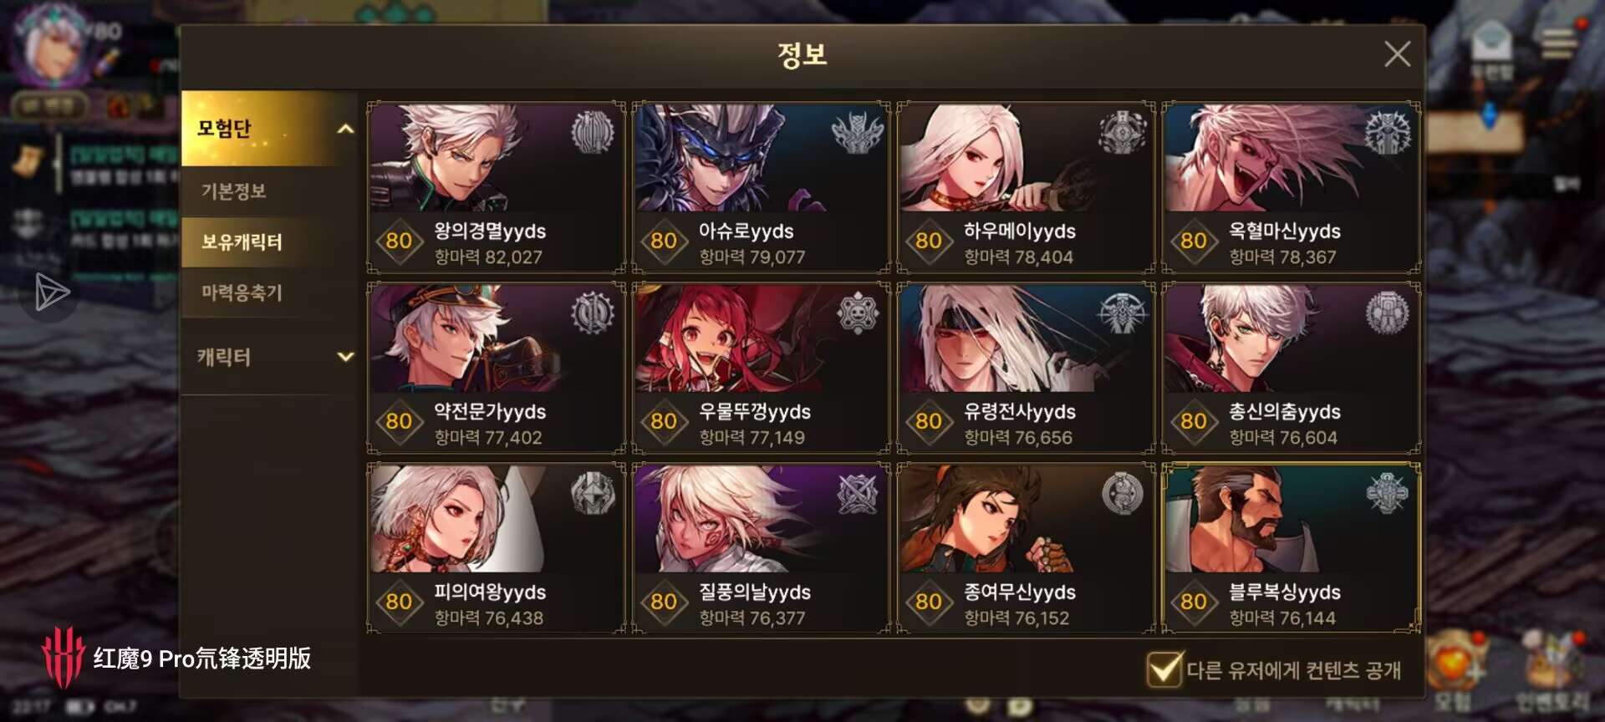The image size is (1605, 722).
Task: Click crossed-swords emblem on 질풍의날yyds card
Action: (x=858, y=494)
